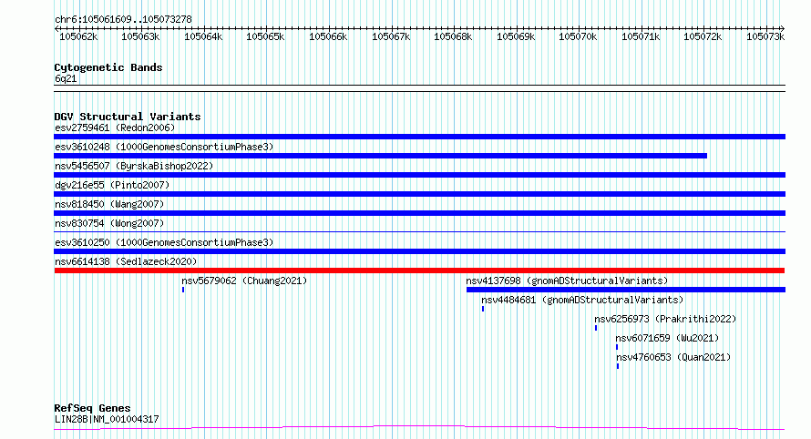This screenshot has height=439, width=811.
Task: Click the blue bar under nsv818450
Action: [x=419, y=213]
